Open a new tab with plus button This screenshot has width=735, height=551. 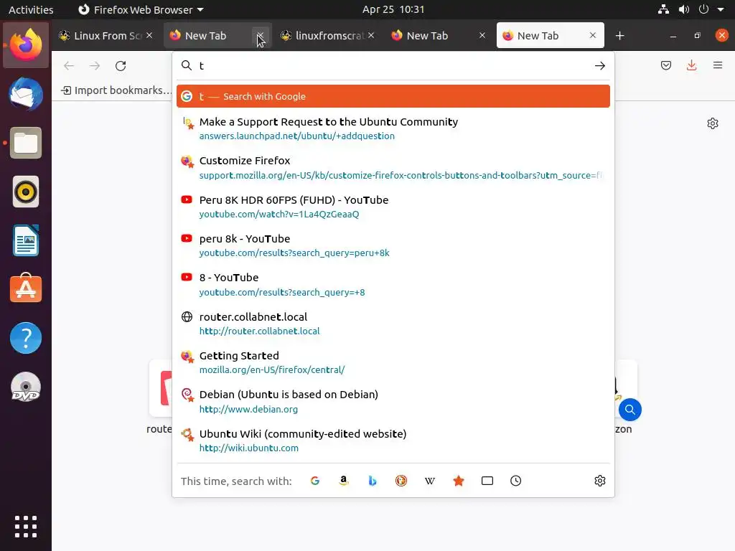619,36
